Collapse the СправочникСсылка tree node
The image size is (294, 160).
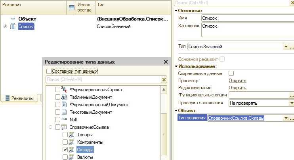50,127
